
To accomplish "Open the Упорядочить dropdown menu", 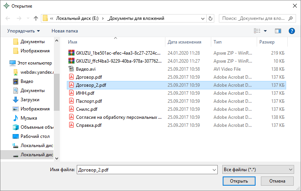I will (23, 31).
